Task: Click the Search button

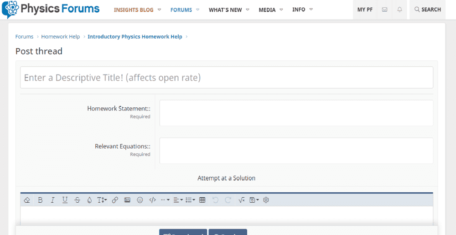Action: coord(427,10)
